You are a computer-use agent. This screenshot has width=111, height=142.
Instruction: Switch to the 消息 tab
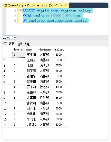click(x=24, y=44)
